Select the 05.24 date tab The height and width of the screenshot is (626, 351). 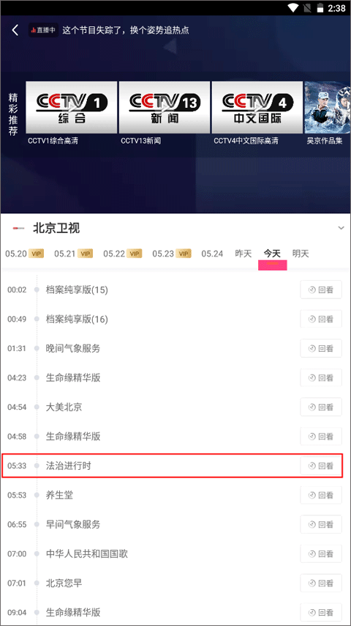tap(212, 254)
